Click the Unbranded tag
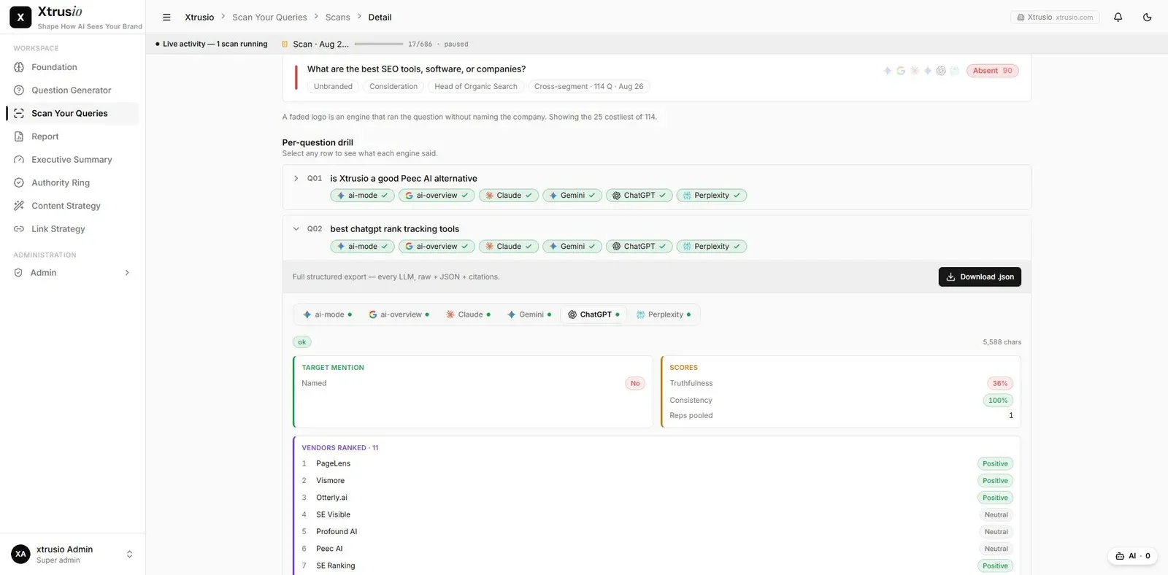This screenshot has width=1168, height=575. [x=333, y=86]
